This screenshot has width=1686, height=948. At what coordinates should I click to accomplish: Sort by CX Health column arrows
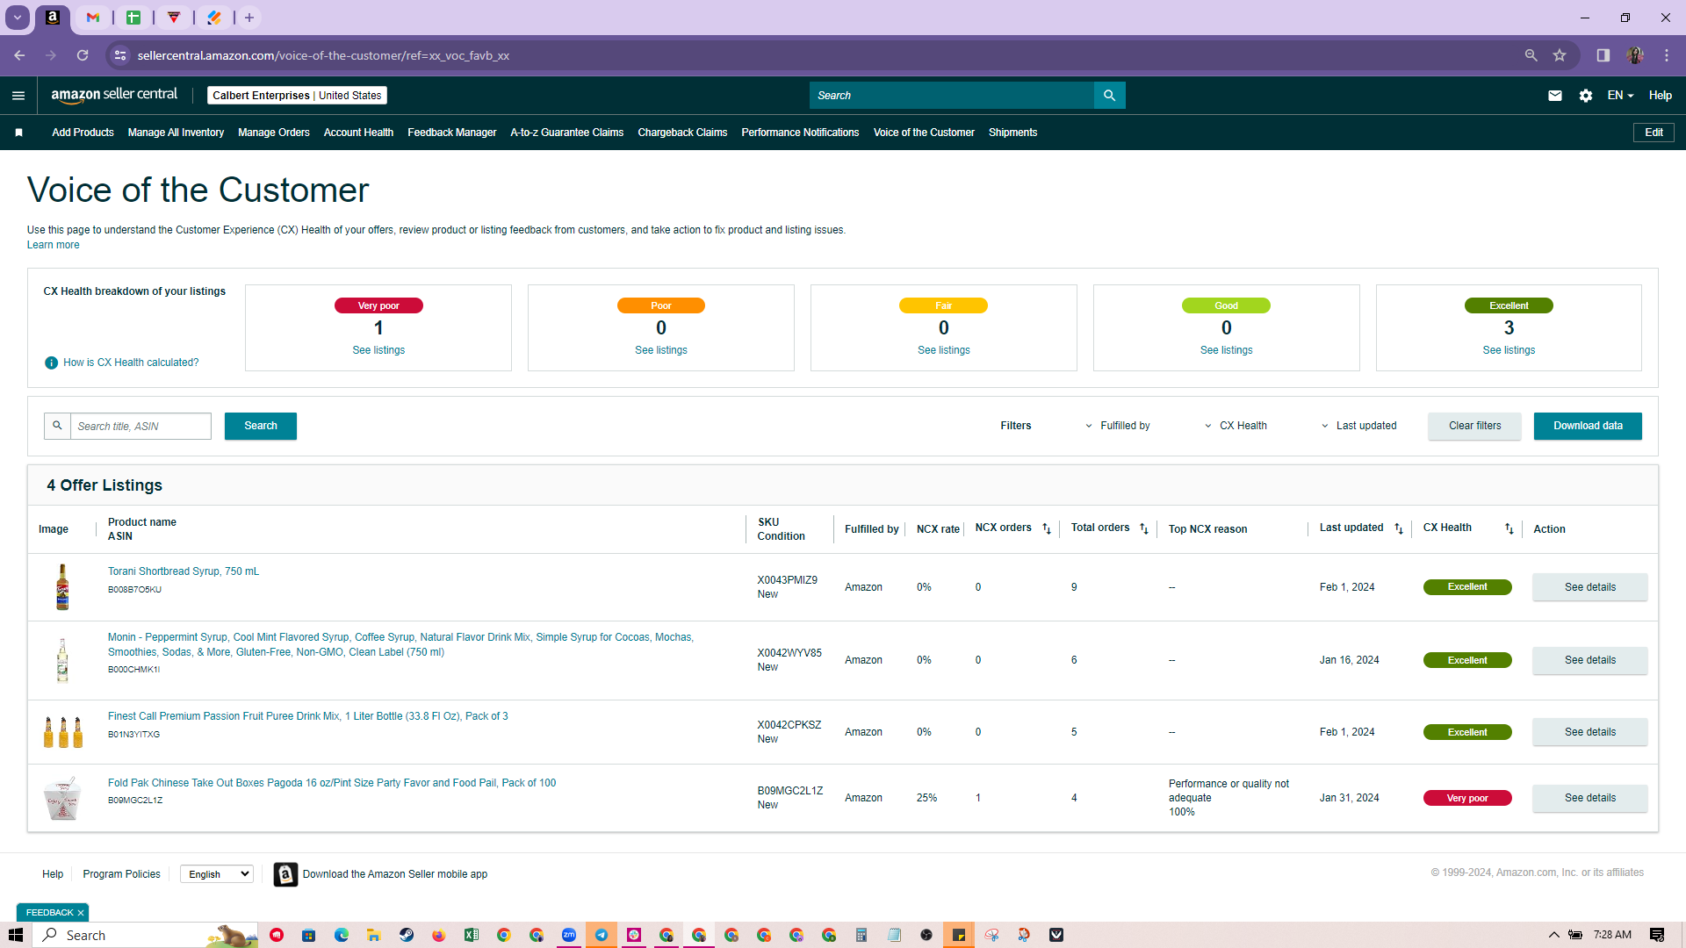(x=1509, y=528)
